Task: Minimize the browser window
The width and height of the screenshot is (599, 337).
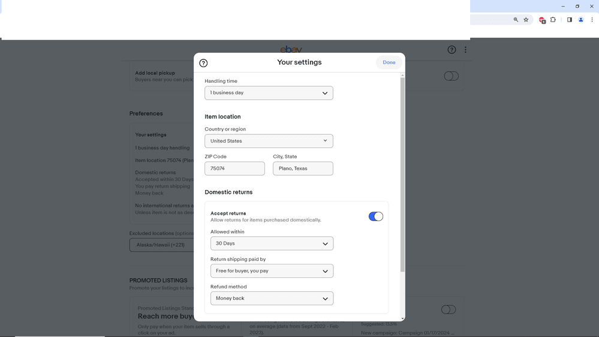Action: (563, 6)
